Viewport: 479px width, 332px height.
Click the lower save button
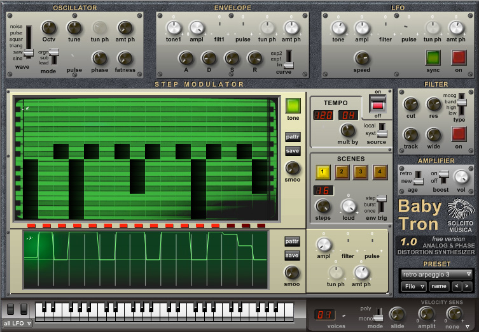(x=292, y=256)
